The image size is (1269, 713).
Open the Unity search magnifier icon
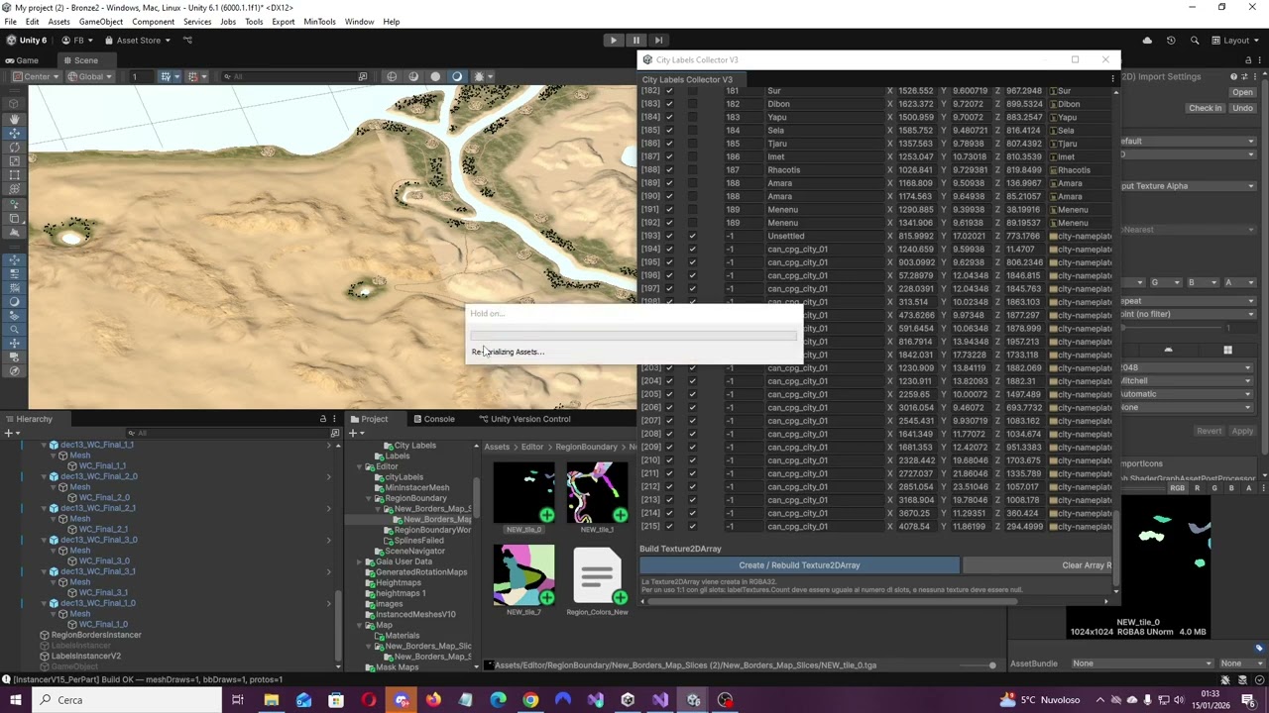tap(1194, 41)
